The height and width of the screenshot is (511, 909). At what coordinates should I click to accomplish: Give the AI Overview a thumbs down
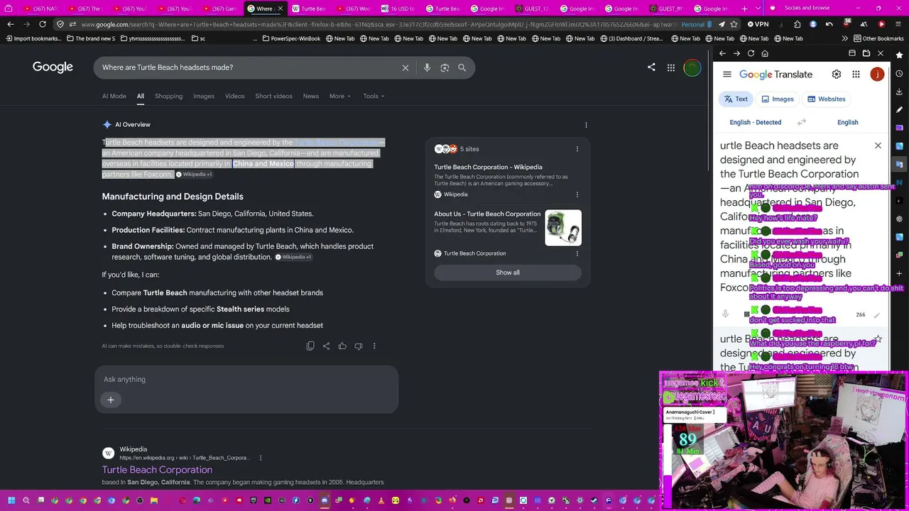tap(358, 346)
